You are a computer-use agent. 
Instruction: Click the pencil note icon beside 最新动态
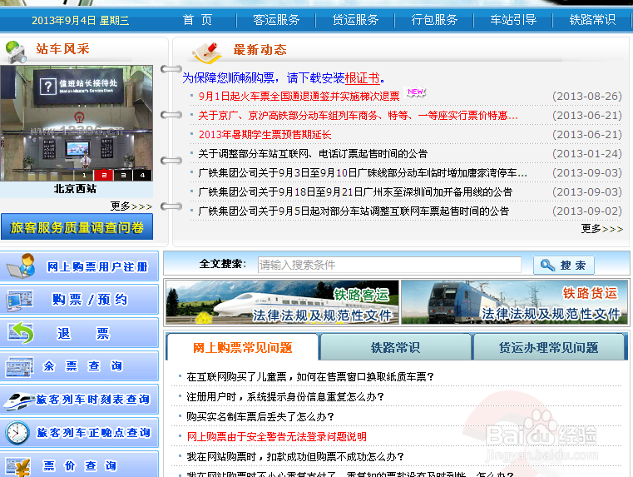pos(207,52)
